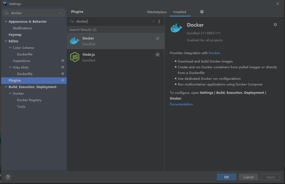Collapse the Appearance & Behavior section
Image resolution: width=285 pixels, height=184 pixels.
[x=6, y=22]
